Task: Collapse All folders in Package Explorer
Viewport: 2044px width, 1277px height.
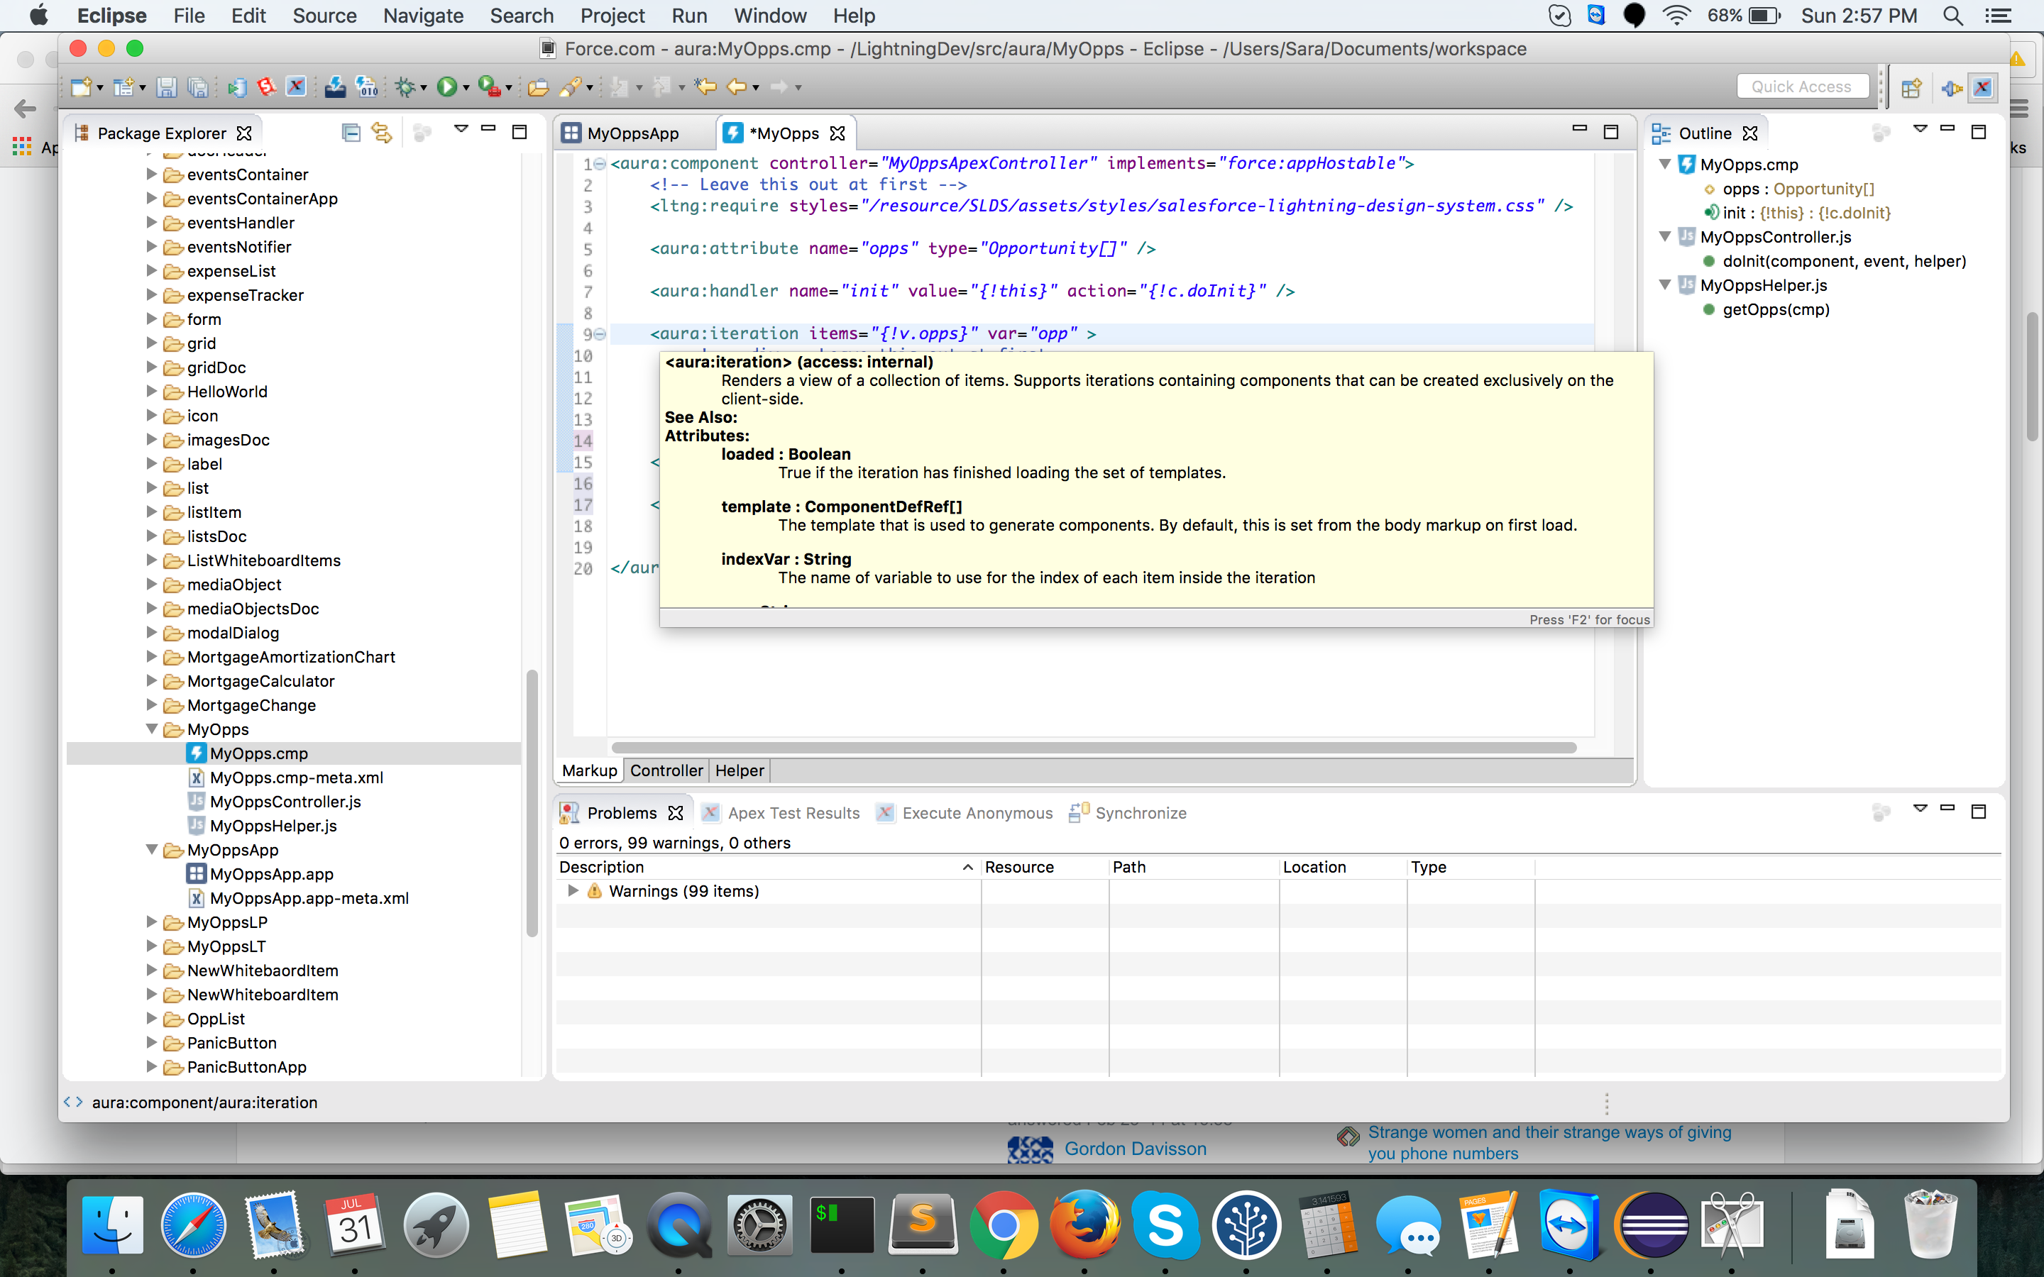Action: pyautogui.click(x=352, y=132)
